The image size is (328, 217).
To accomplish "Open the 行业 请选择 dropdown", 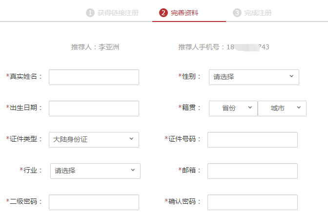I will pyautogui.click(x=95, y=171).
